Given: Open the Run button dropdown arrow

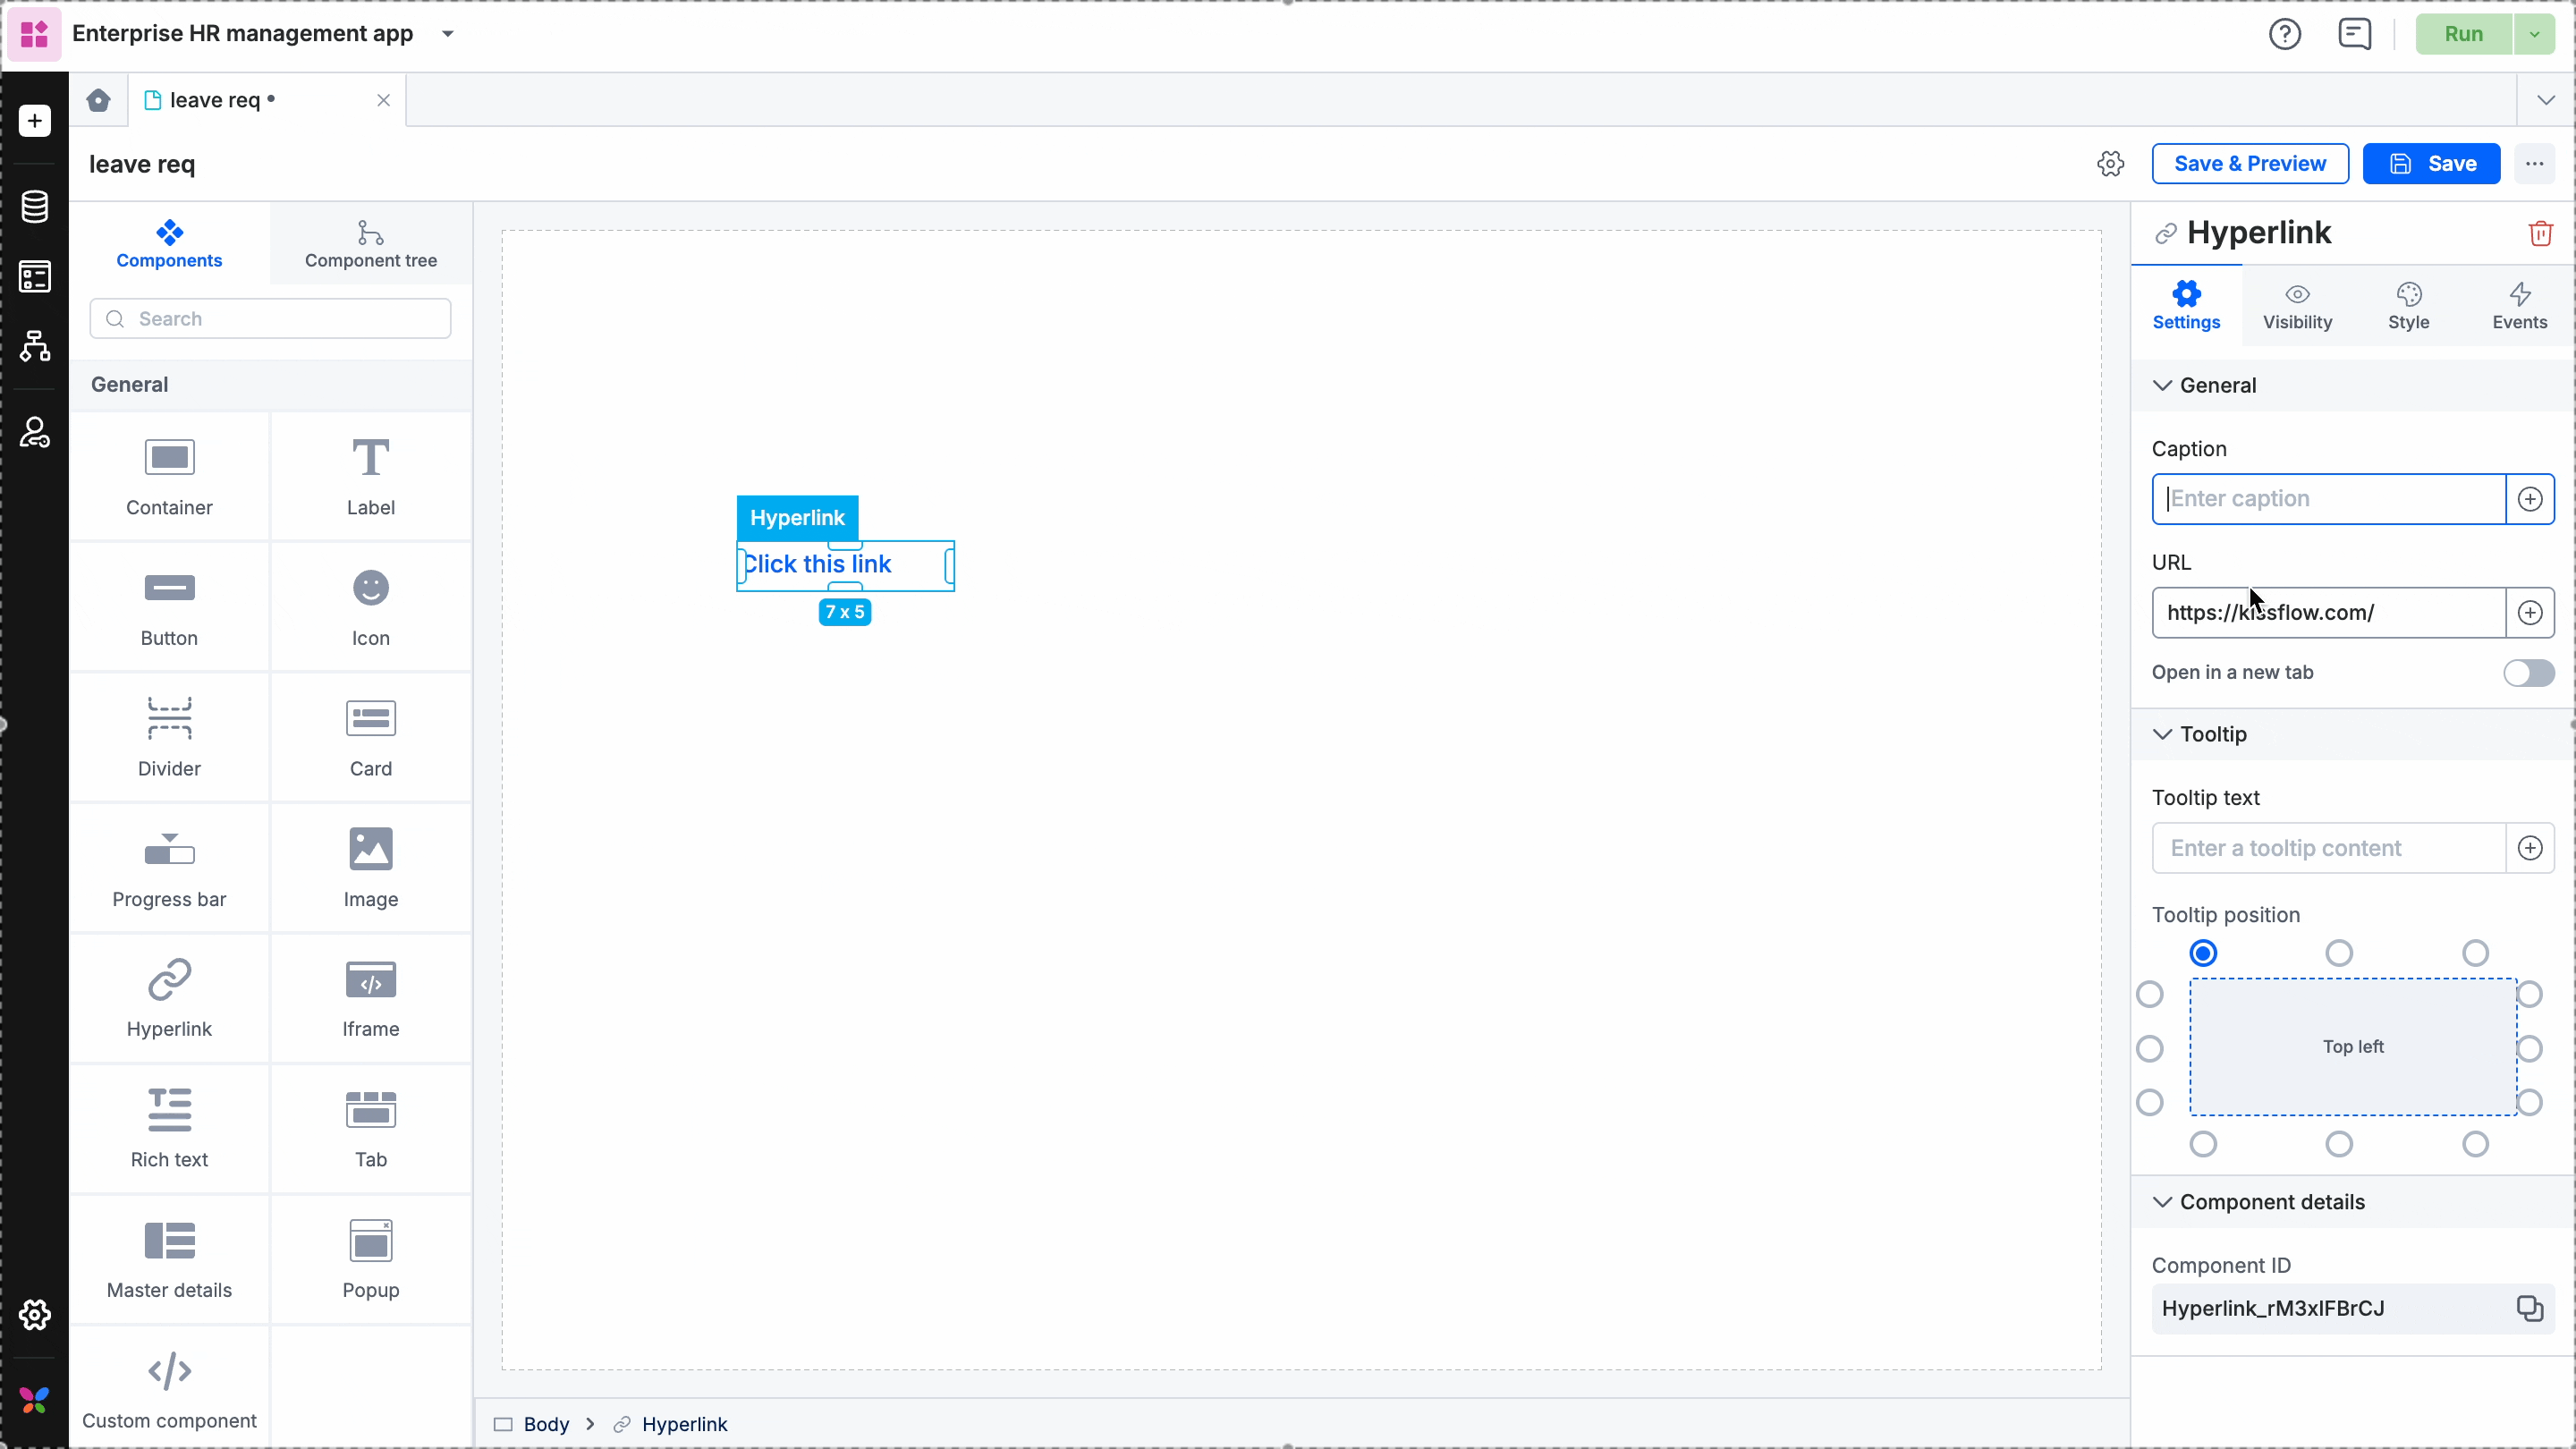Looking at the screenshot, I should click(2534, 34).
